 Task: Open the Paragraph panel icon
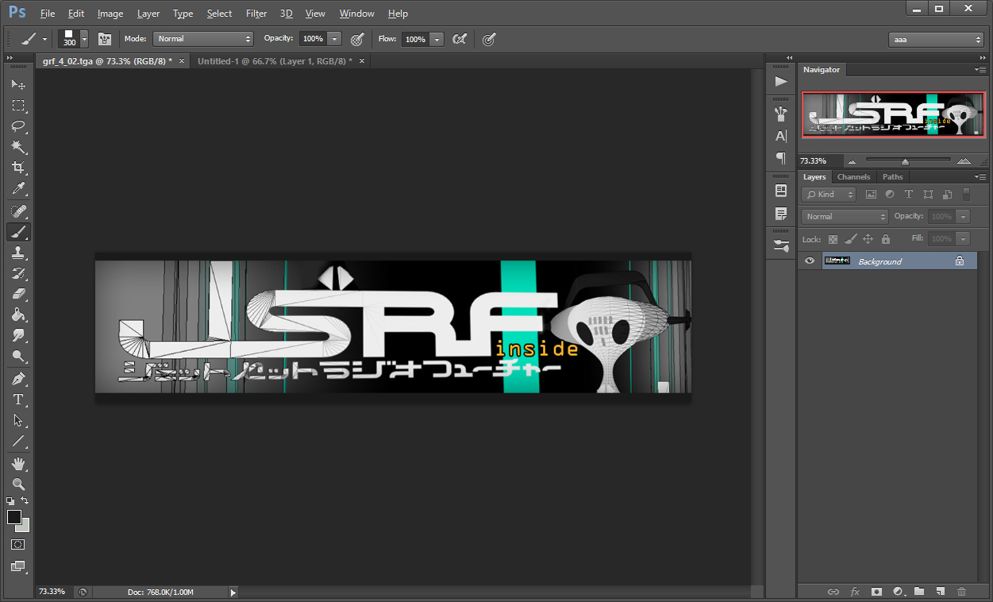[780, 158]
